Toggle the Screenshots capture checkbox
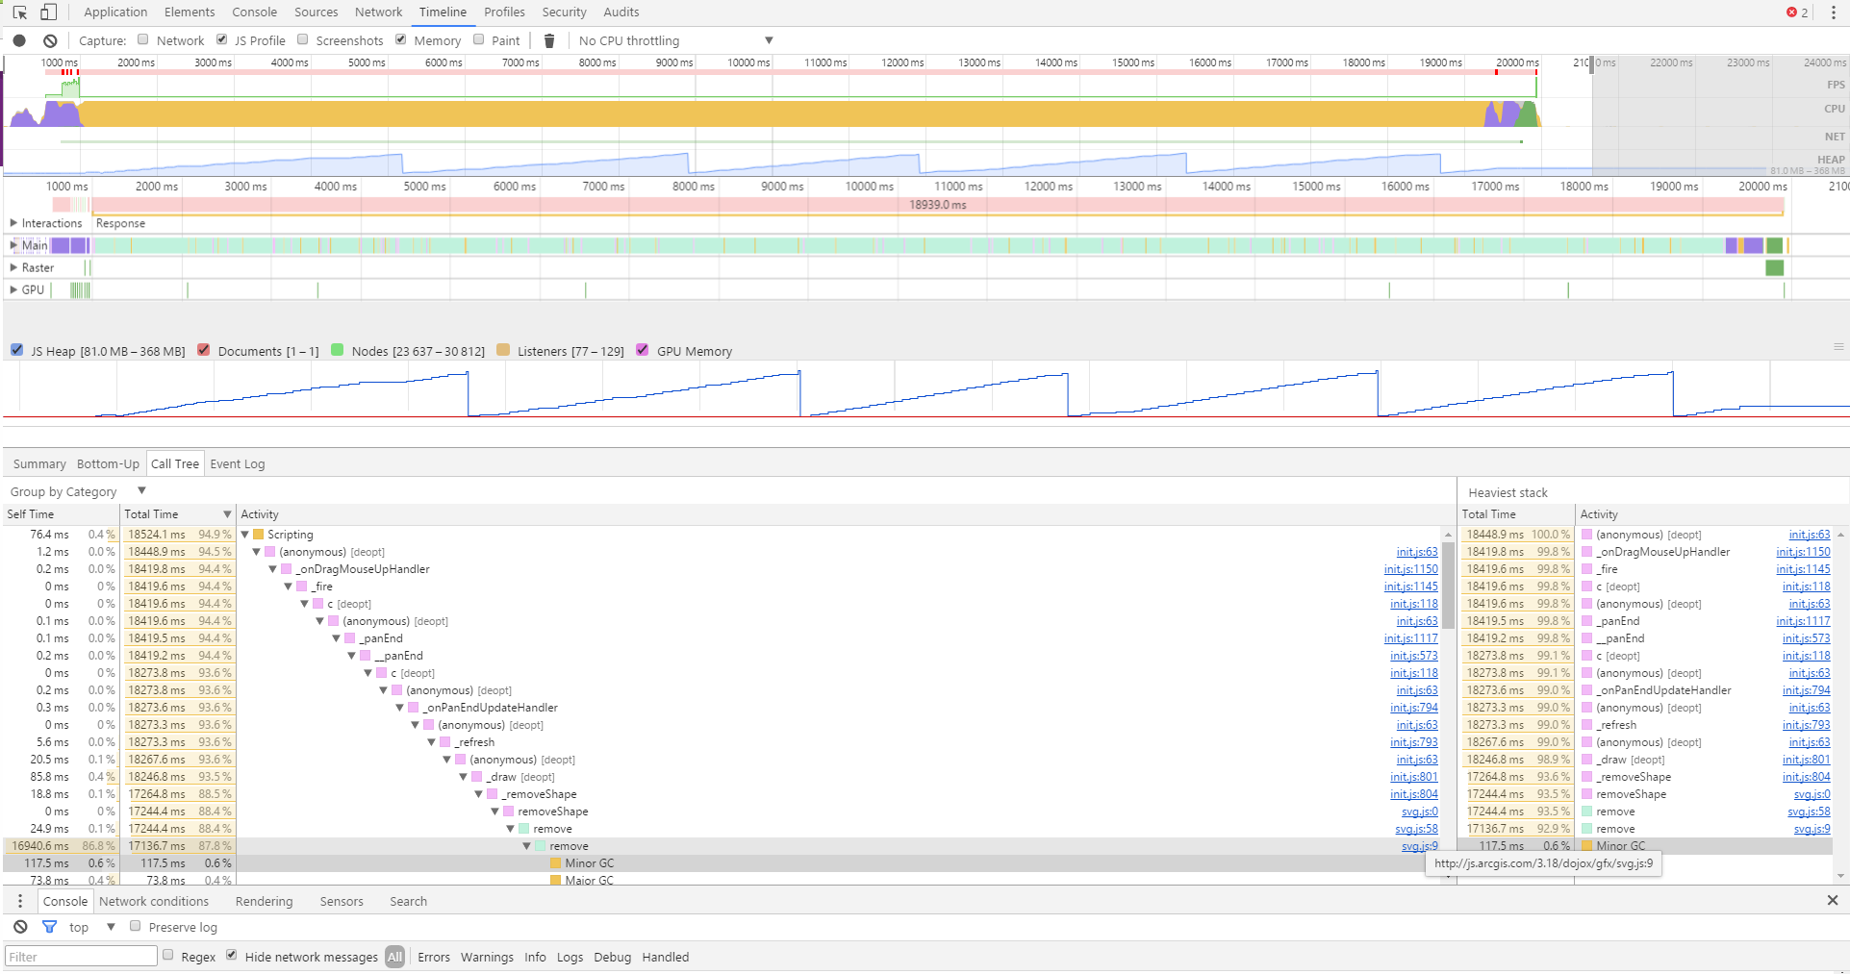The height and width of the screenshot is (974, 1850). (x=303, y=39)
